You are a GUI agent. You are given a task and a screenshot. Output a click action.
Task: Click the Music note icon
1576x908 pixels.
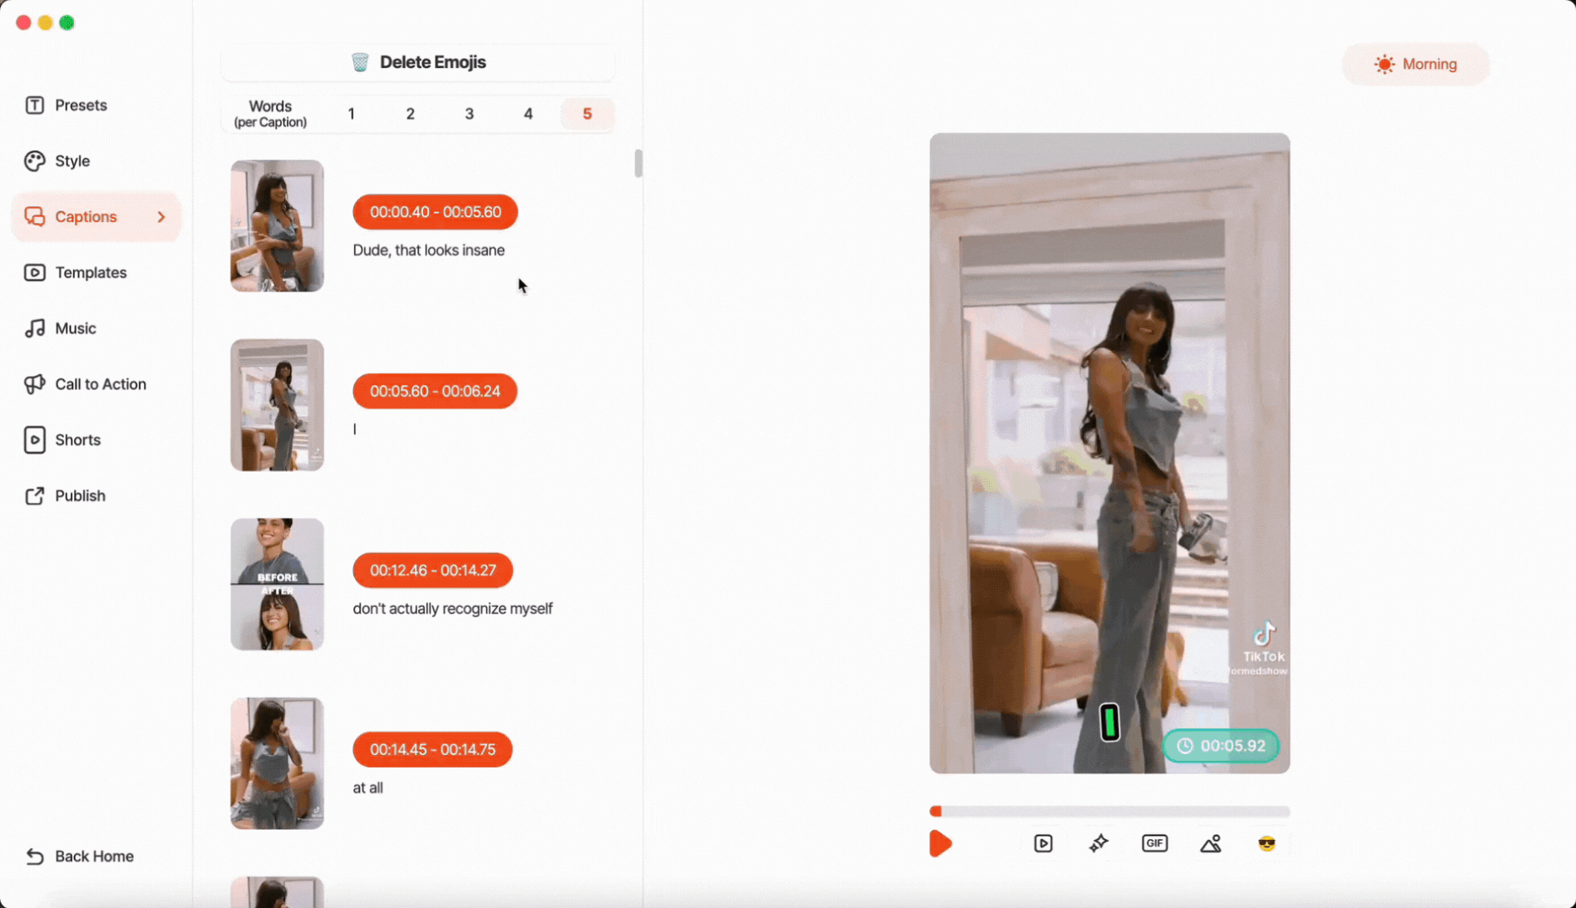point(34,328)
